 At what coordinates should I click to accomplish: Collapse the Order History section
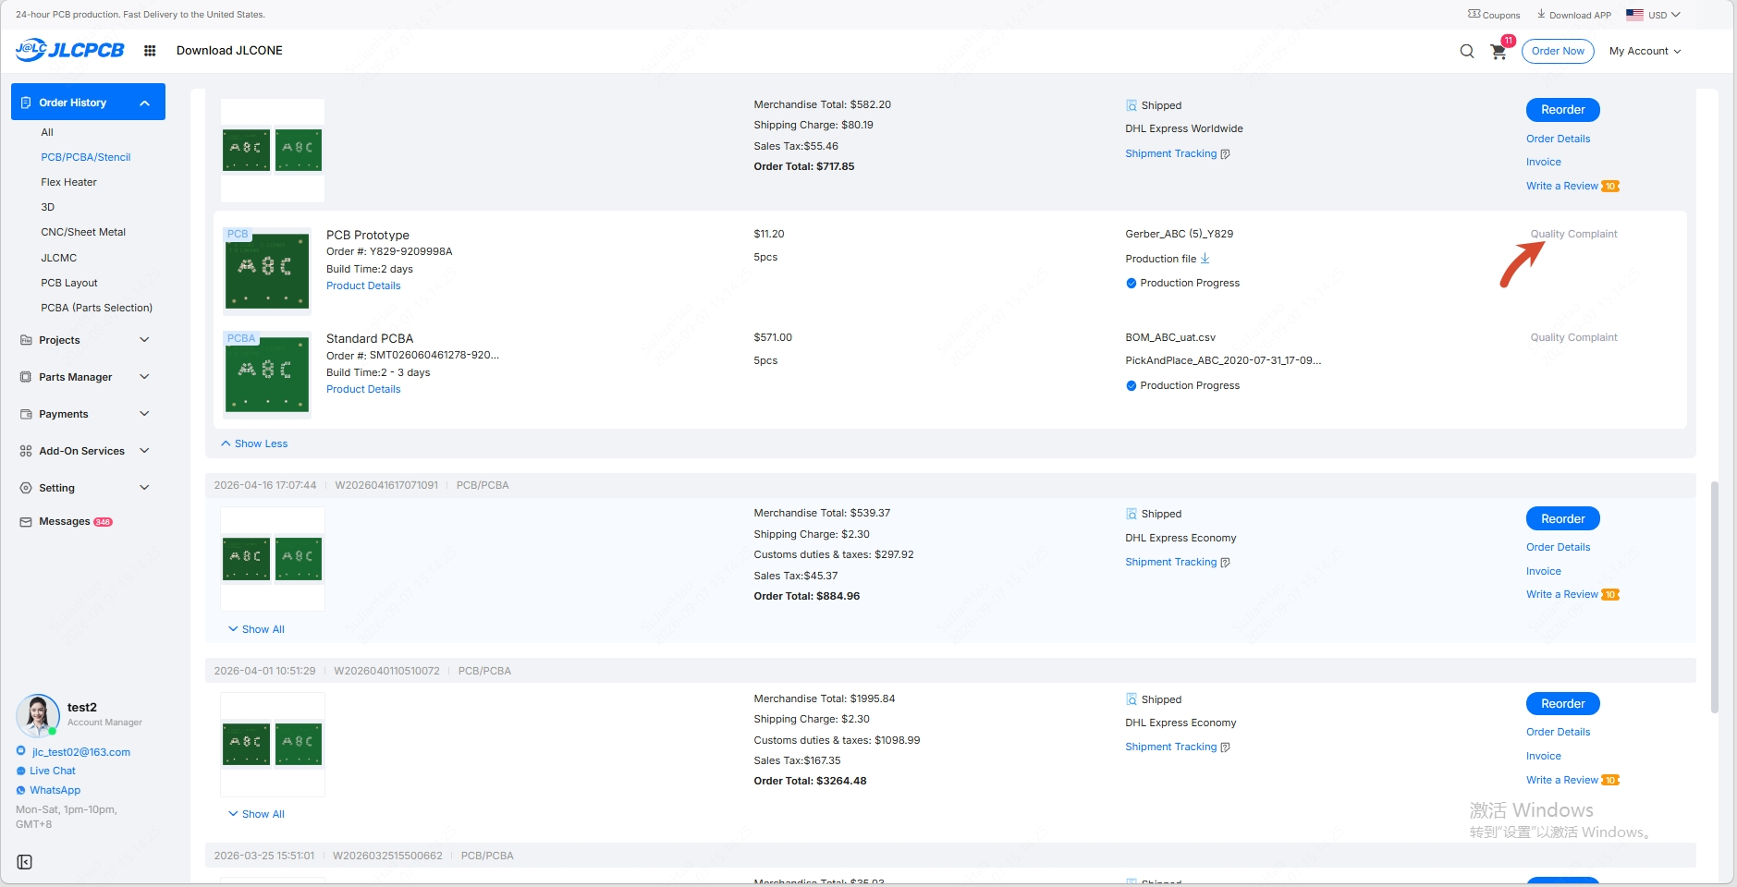coord(144,103)
